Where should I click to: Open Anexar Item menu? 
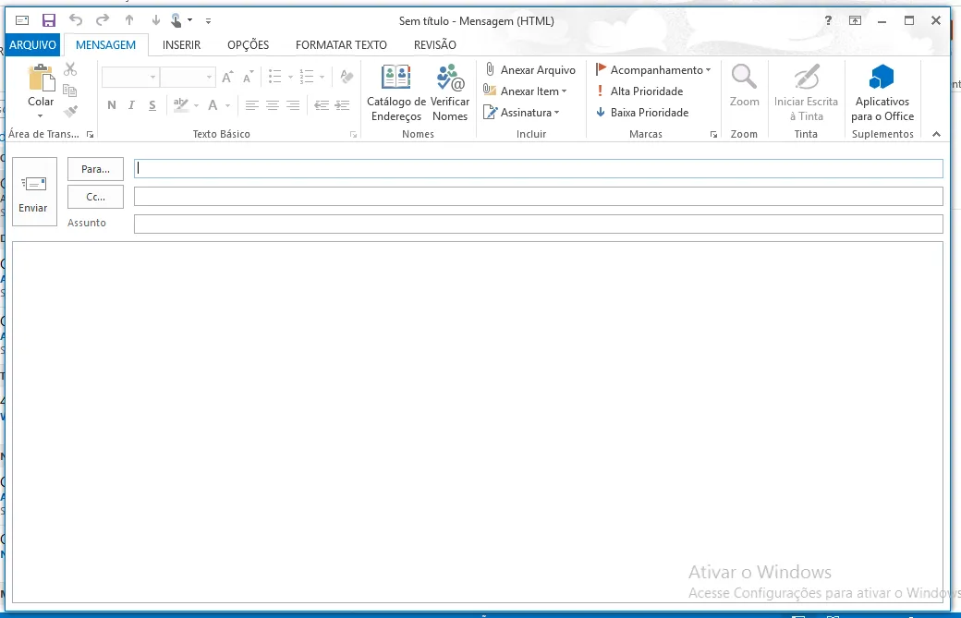click(x=525, y=91)
